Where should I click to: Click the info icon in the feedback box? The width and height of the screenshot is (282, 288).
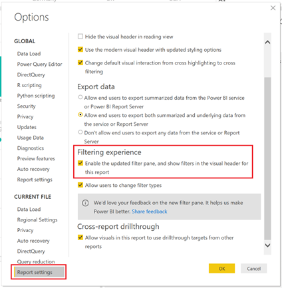click(85, 203)
